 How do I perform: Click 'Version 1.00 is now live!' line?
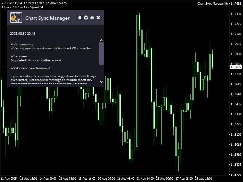[51, 49]
